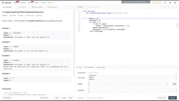Open the Discuss nav item

(44, 3)
